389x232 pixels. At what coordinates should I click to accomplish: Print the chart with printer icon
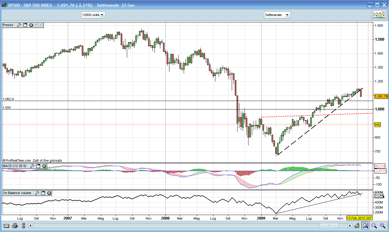point(15,226)
